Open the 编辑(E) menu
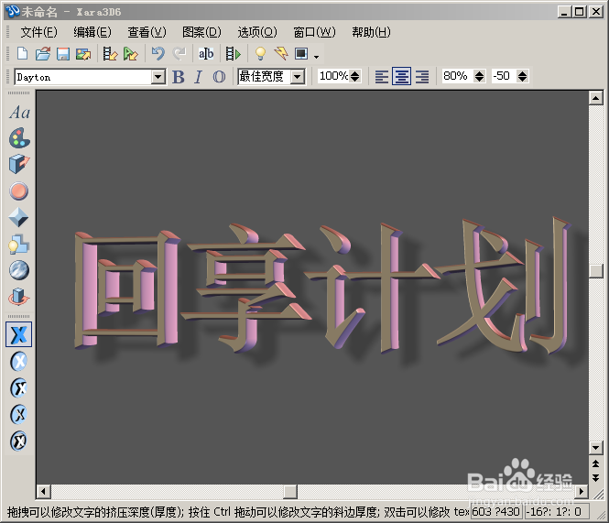Screen dimensions: 609x523 click(x=92, y=32)
